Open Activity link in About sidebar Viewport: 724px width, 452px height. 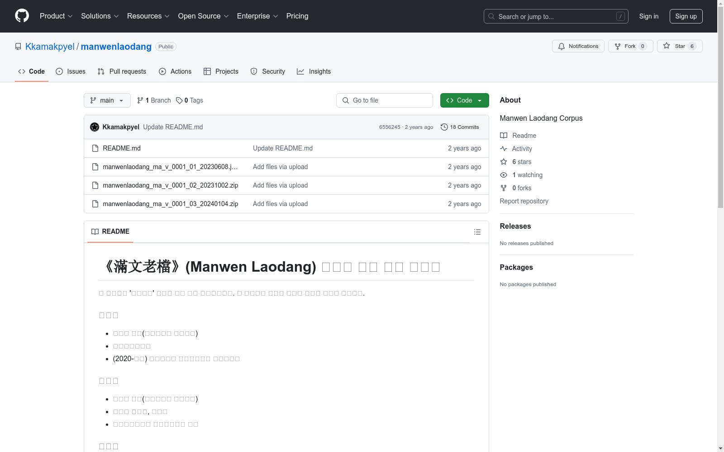click(516, 149)
